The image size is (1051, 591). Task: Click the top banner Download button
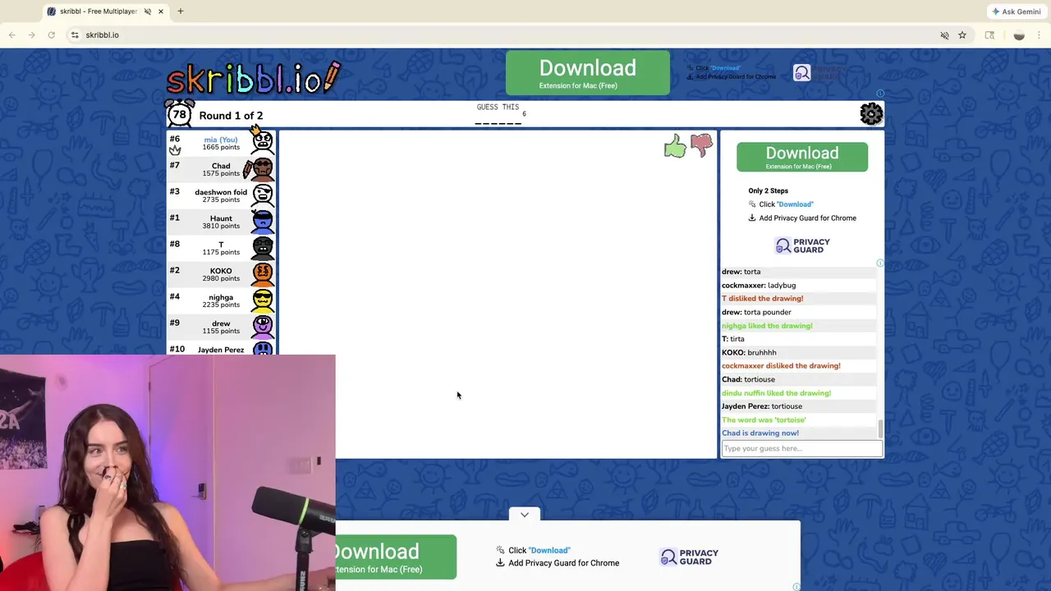[588, 73]
